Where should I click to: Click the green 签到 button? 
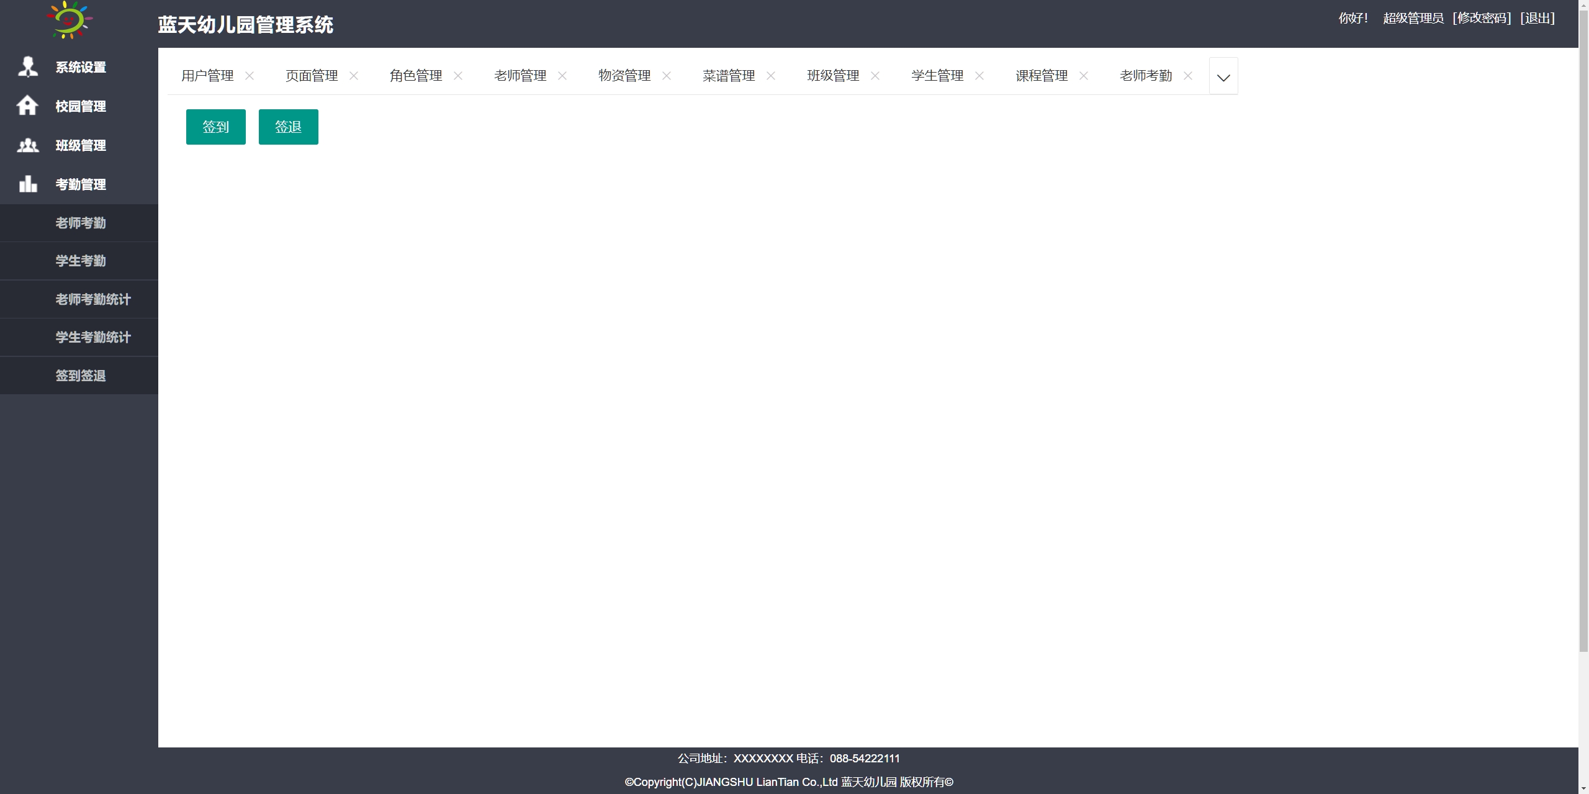(x=216, y=127)
